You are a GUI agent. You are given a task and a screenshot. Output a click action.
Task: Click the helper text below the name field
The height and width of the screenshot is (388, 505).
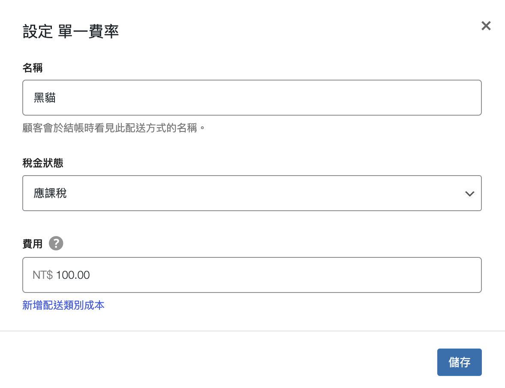pos(114,128)
